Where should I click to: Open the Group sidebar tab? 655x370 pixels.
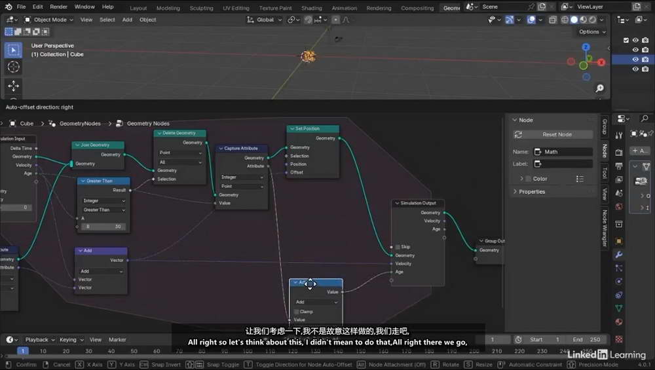tap(604, 126)
